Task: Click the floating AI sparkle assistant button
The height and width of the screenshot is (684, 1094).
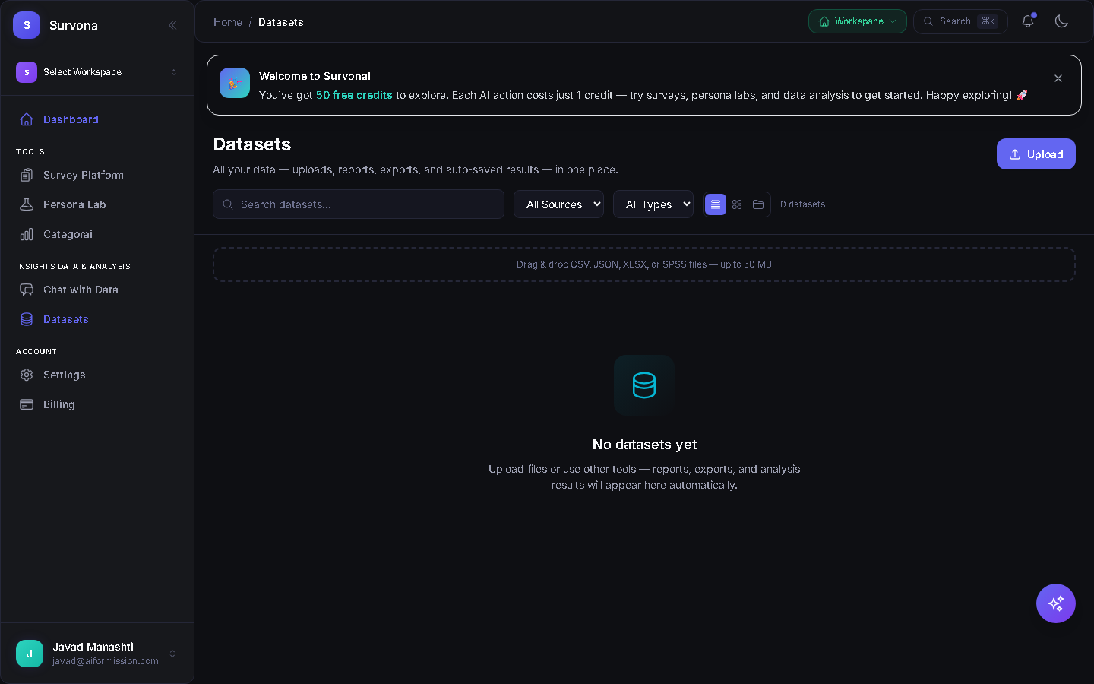Action: tap(1055, 603)
